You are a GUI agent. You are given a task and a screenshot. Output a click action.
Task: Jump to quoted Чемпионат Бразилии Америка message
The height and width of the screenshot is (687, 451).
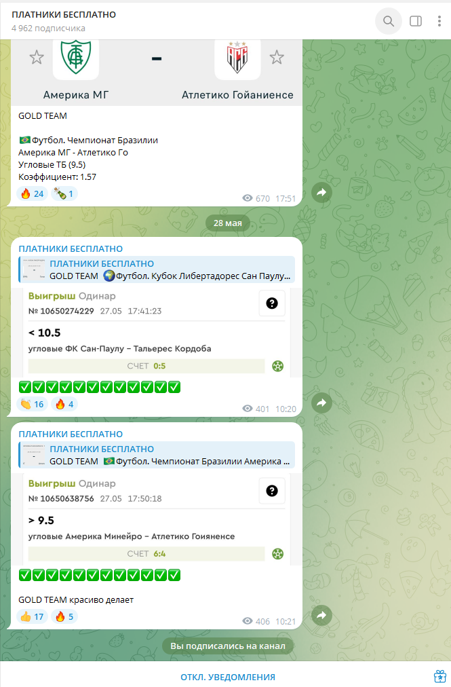[x=157, y=455]
